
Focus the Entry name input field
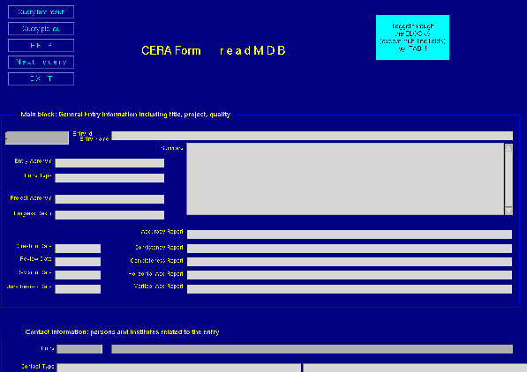pos(312,136)
